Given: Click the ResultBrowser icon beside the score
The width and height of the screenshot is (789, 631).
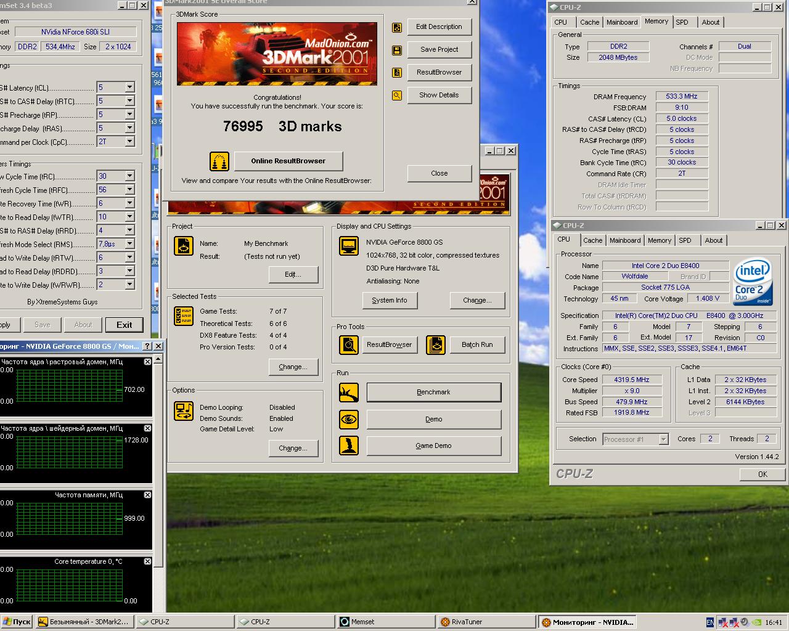Looking at the screenshot, I should point(397,73).
